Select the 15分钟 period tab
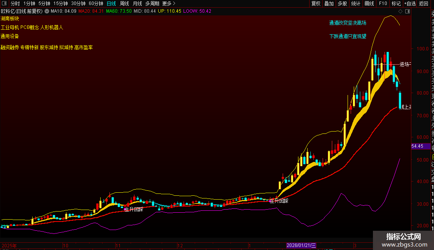Screen dimensions: 434x250 [61, 3]
